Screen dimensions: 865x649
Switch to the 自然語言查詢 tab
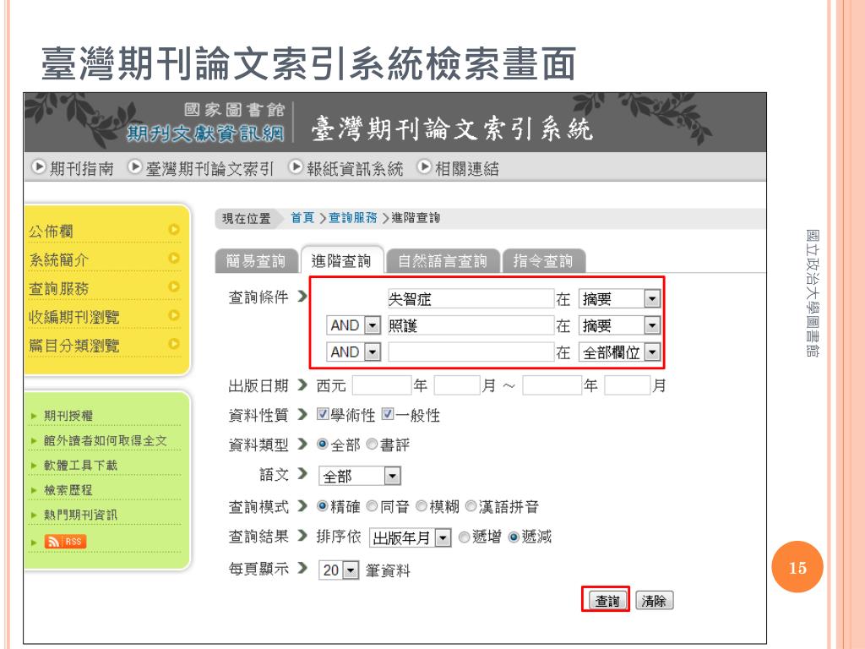(x=443, y=260)
